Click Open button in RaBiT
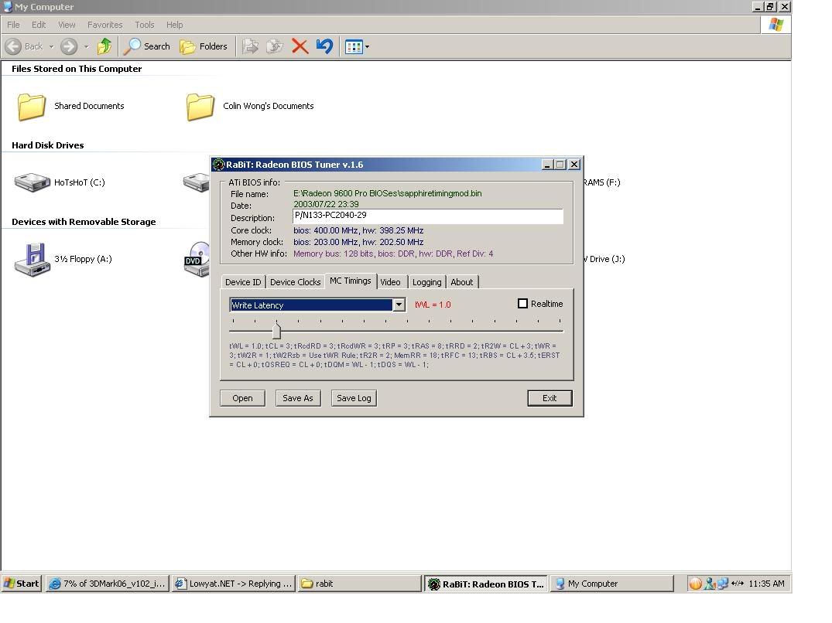This screenshot has width=832, height=623. [x=242, y=398]
